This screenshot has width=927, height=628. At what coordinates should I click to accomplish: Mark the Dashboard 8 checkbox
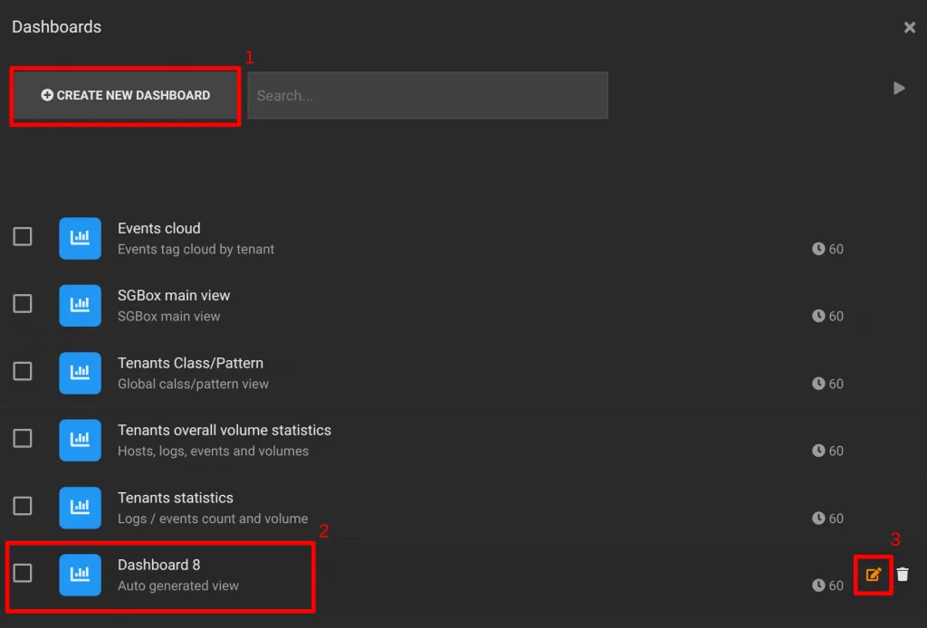(23, 573)
